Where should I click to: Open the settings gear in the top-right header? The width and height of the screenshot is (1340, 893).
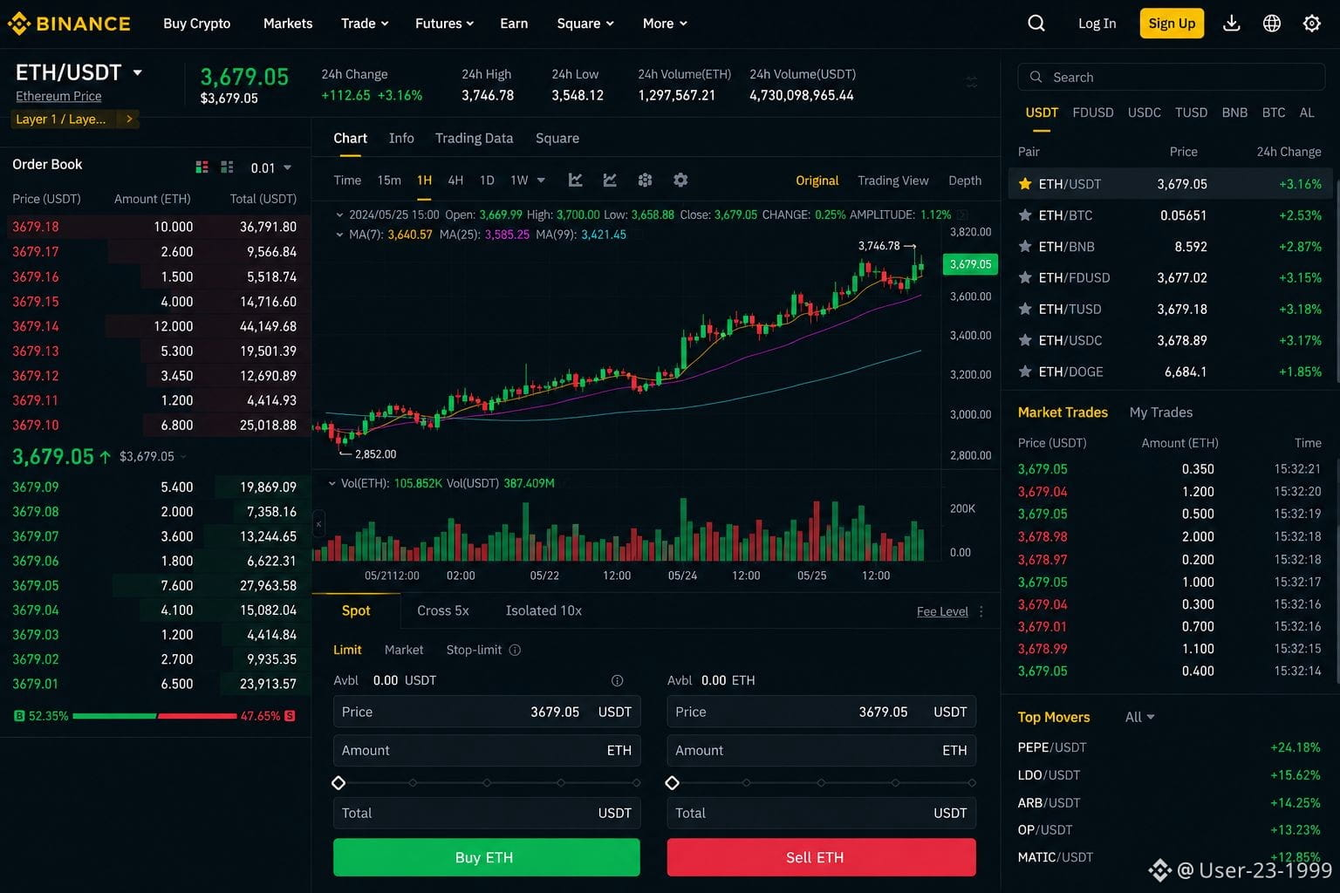click(x=1312, y=24)
